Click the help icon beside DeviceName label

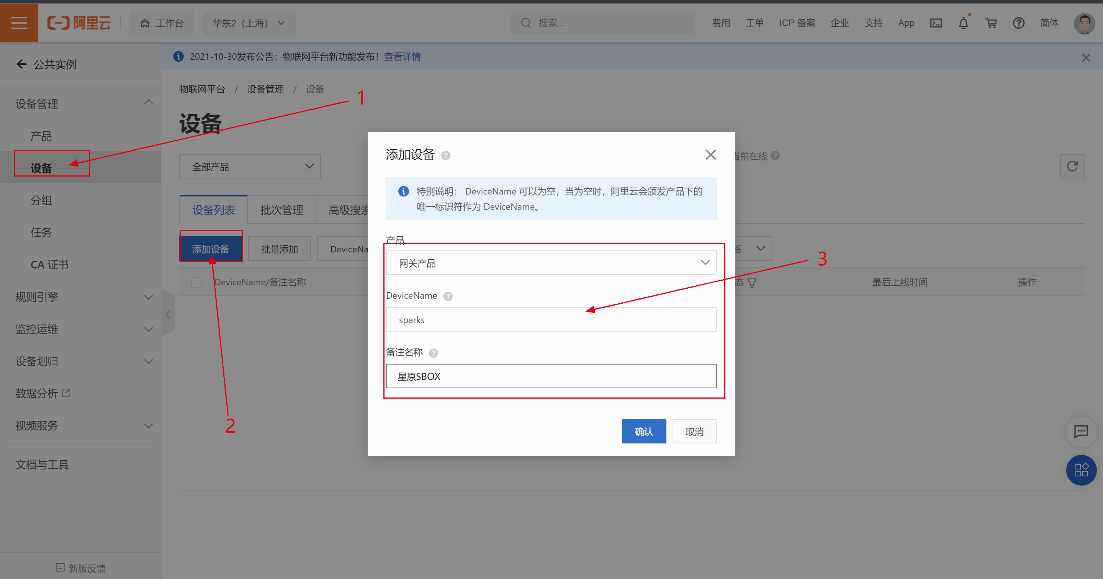448,296
